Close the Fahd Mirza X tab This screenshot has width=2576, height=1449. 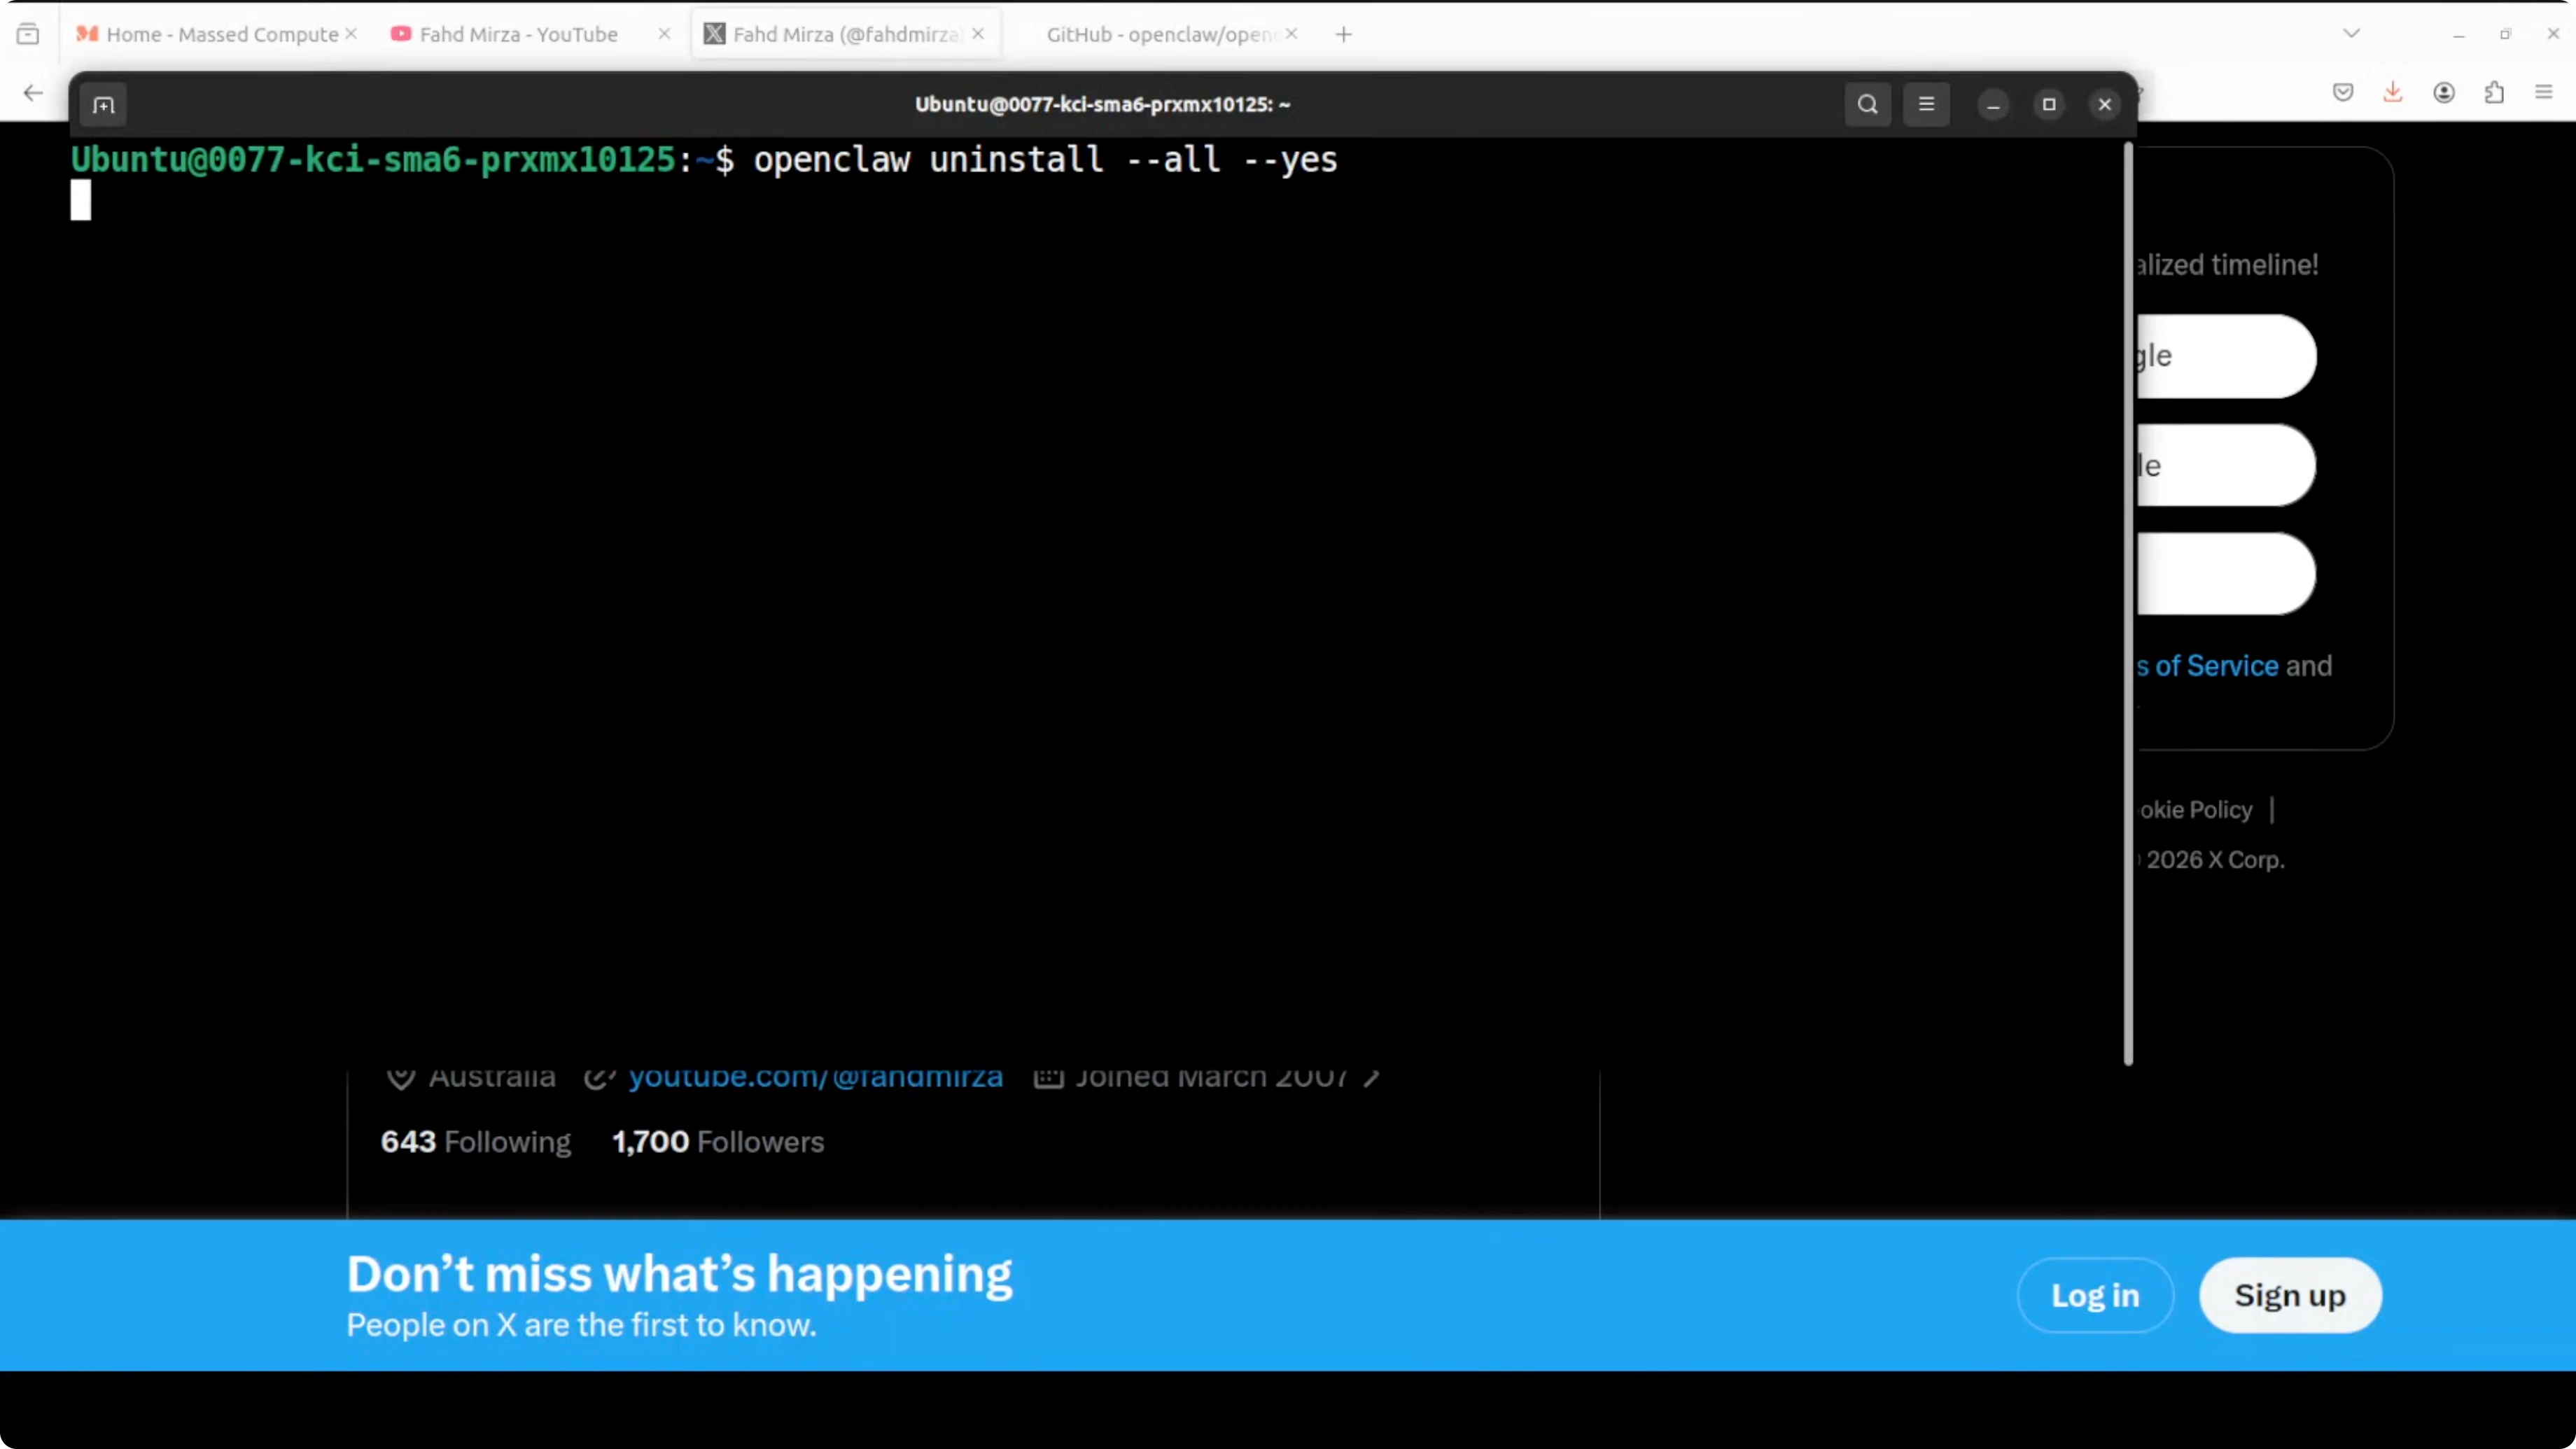[x=978, y=34]
